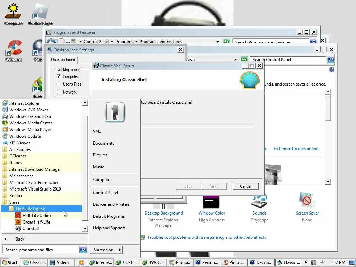Click the Shut down button
The width and height of the screenshot is (356, 267).
click(103, 250)
